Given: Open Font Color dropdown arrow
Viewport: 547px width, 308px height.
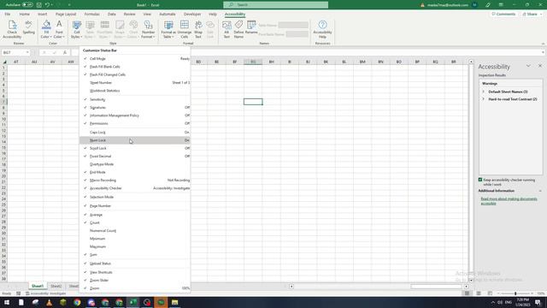Looking at the screenshot, I should pos(64,37).
